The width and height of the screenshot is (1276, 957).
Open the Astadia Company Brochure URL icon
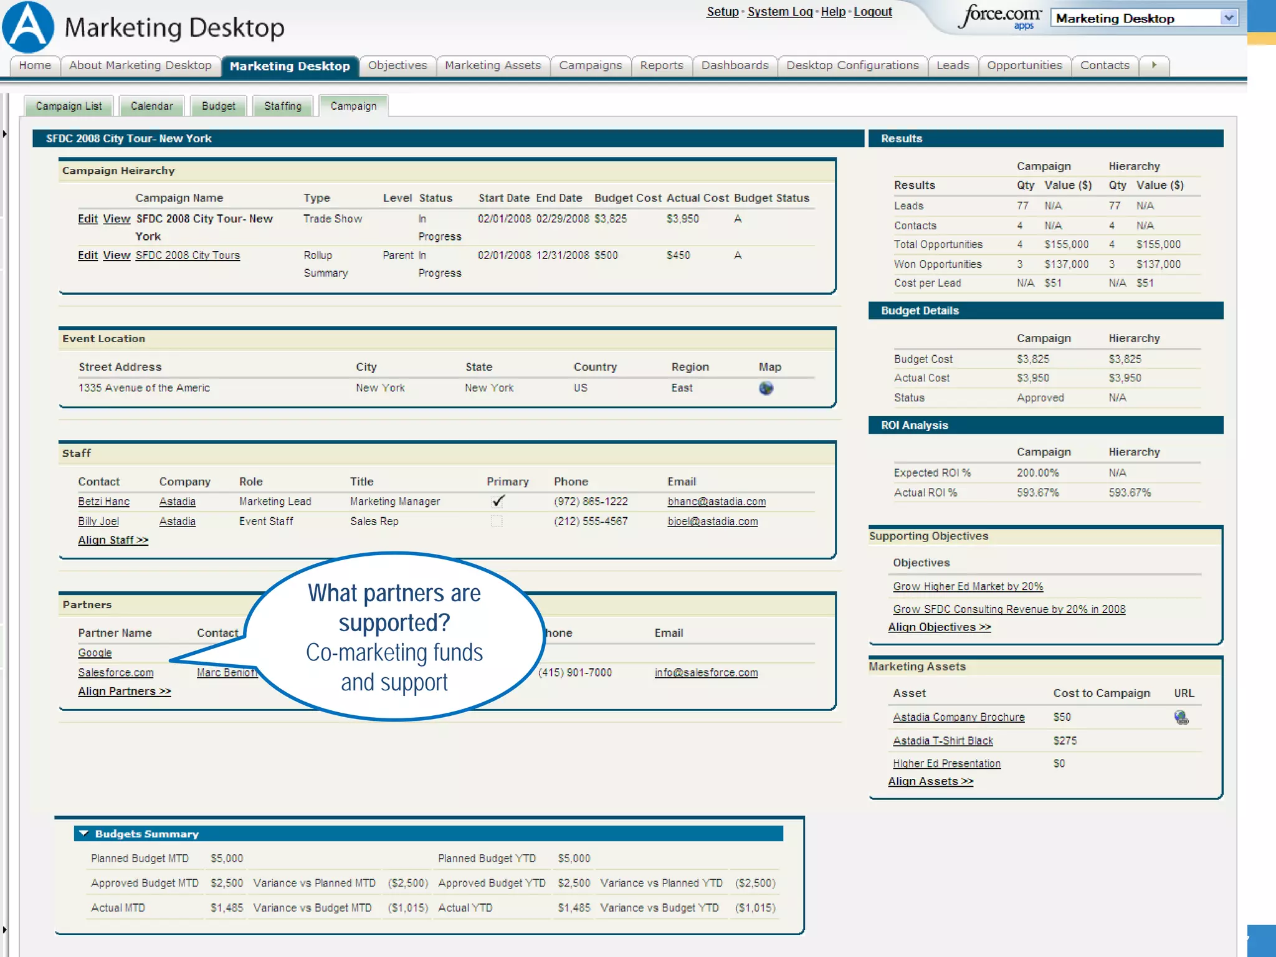pyautogui.click(x=1181, y=717)
